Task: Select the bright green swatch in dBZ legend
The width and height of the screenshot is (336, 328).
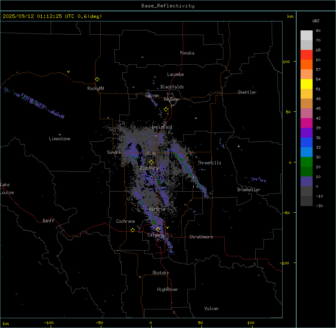Action: (x=306, y=162)
